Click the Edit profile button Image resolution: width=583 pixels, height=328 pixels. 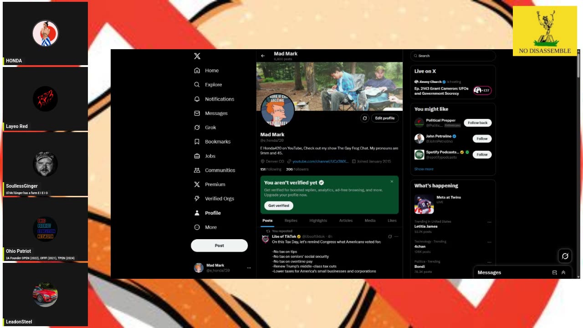click(385, 118)
